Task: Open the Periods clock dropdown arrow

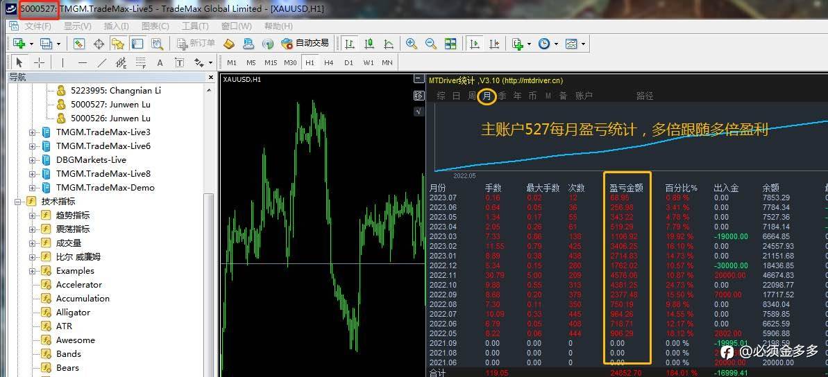Action: [x=556, y=44]
